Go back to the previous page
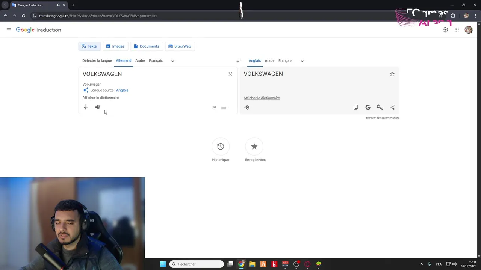Viewport: 481px width, 270px height. 5,16
